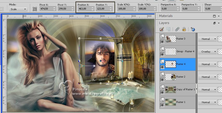This screenshot has height=113, width=222.
Task: Click the Materials panel maximize icon
Action: (214, 16)
